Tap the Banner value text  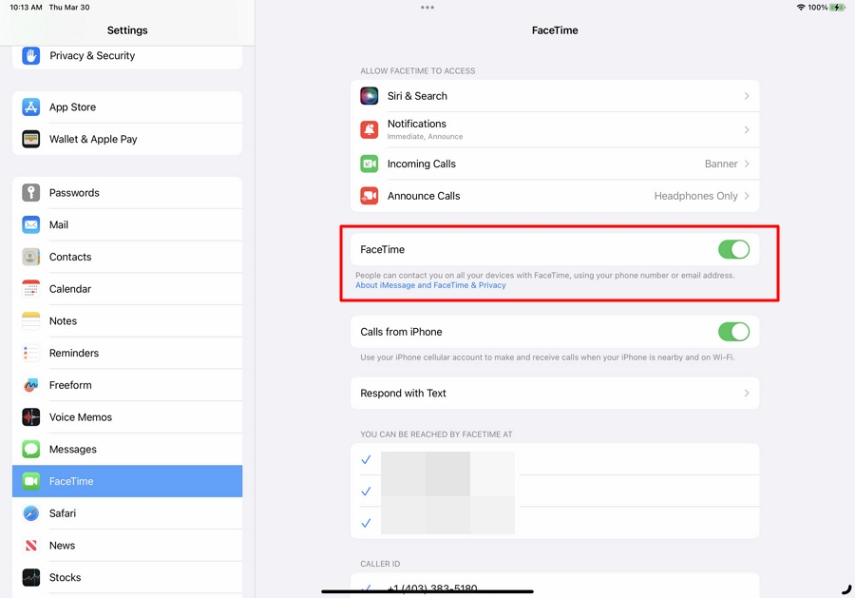click(x=721, y=164)
